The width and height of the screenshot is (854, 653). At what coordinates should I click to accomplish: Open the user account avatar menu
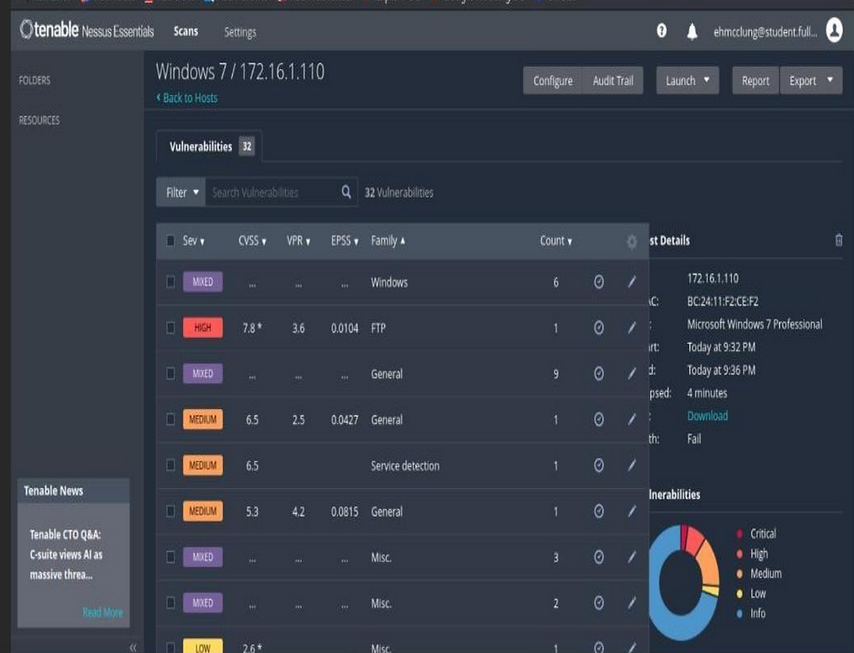[x=834, y=30]
